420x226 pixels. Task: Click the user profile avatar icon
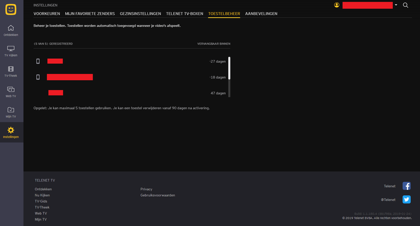click(x=337, y=5)
